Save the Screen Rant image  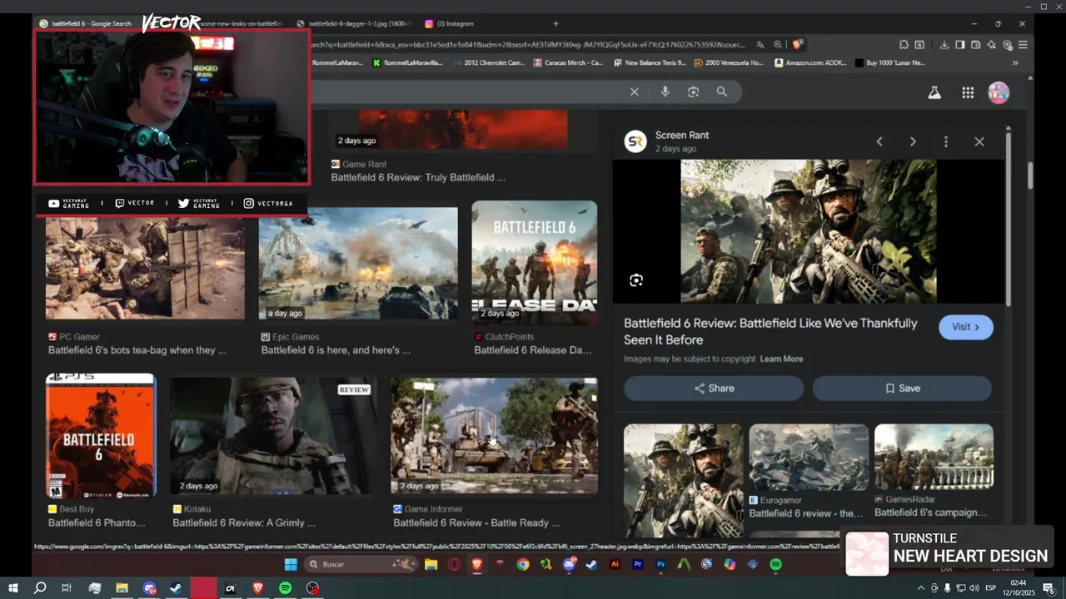[902, 389]
